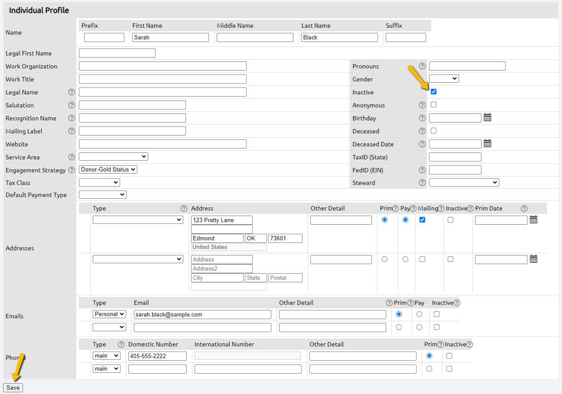This screenshot has width=562, height=394.
Task: Enable the Anonymous checkbox
Action: click(x=434, y=104)
